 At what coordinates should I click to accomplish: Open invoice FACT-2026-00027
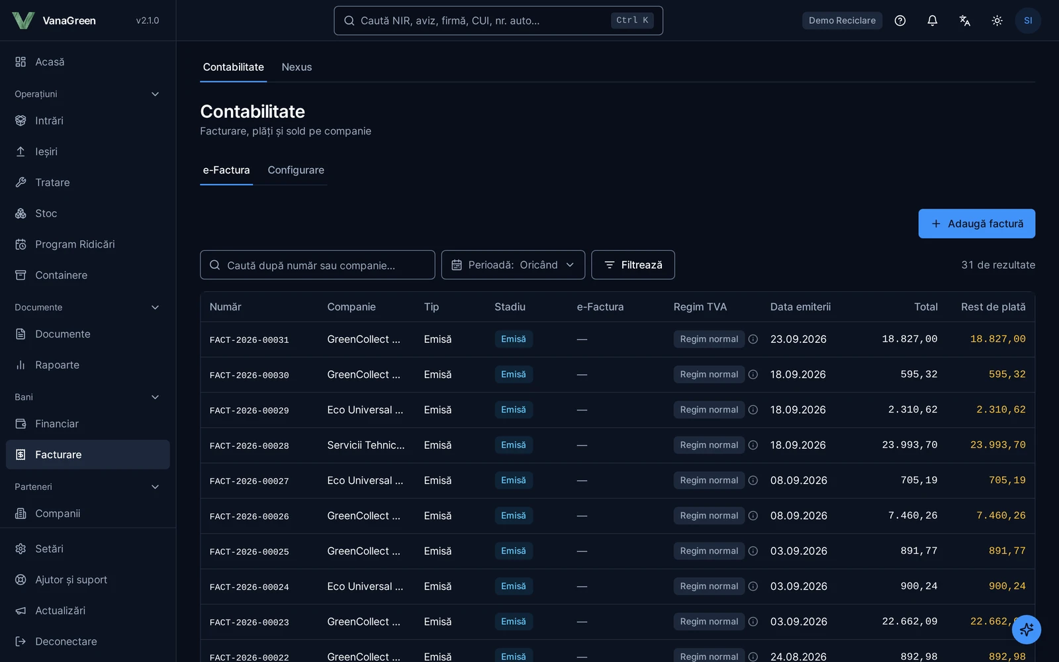coord(249,481)
